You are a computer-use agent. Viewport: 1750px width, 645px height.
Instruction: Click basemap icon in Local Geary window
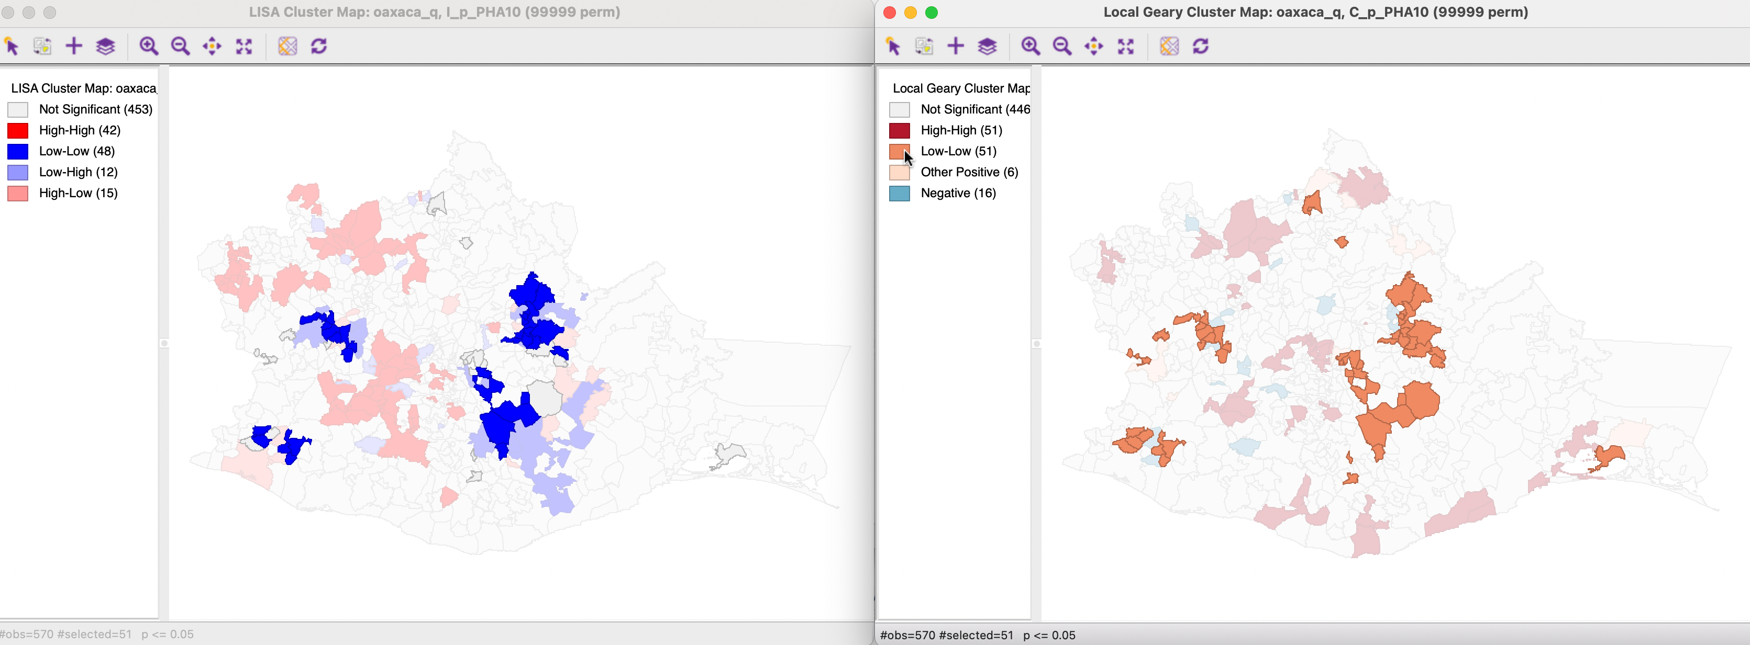[1169, 46]
